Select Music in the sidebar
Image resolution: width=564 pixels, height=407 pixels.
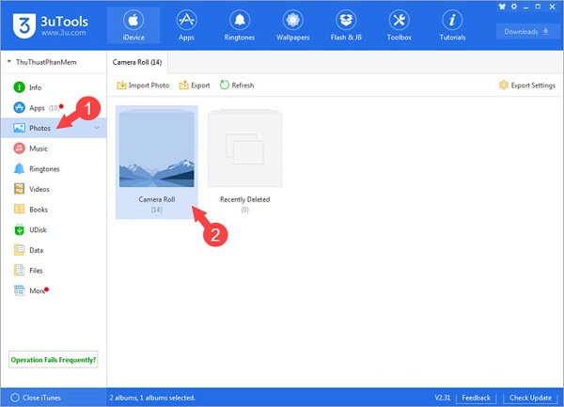[38, 149]
